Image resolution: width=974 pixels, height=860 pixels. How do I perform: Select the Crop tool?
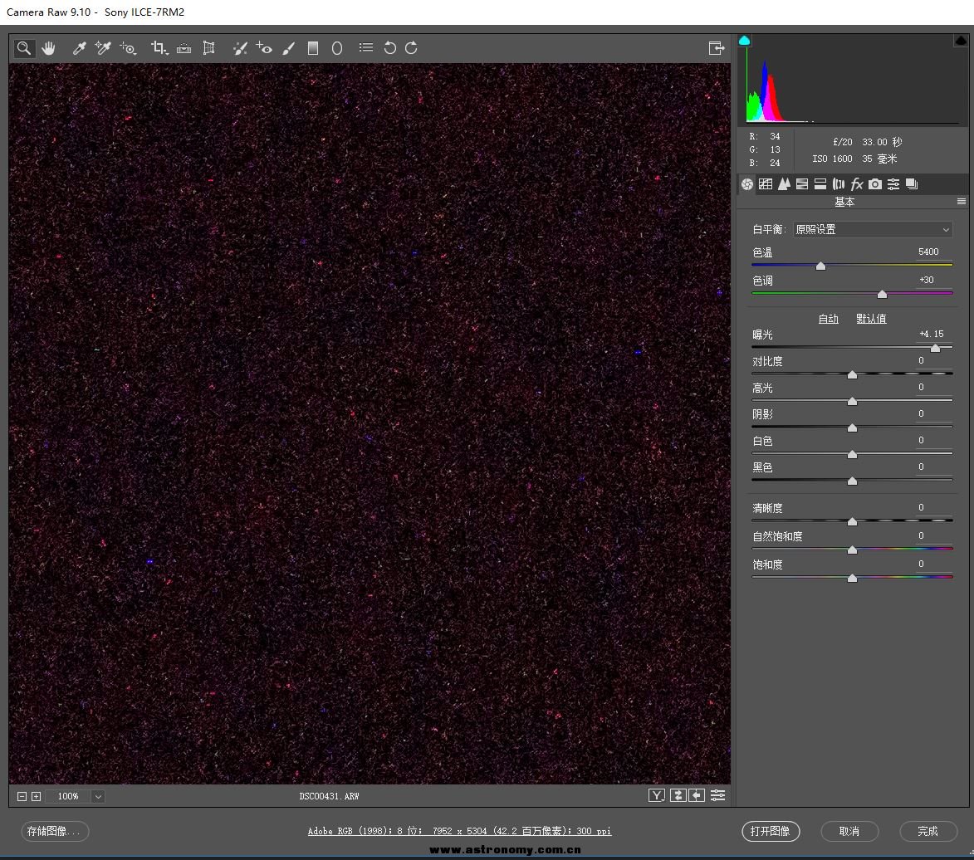click(x=159, y=48)
